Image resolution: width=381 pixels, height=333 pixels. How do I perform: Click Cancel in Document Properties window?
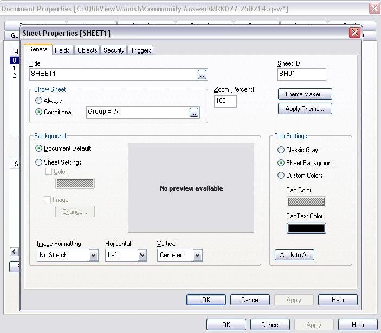pos(270,325)
